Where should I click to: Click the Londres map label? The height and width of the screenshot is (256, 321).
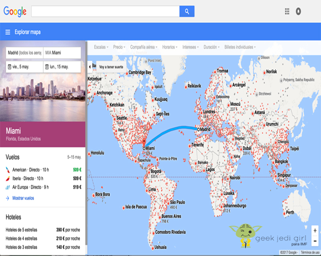pos(209,112)
